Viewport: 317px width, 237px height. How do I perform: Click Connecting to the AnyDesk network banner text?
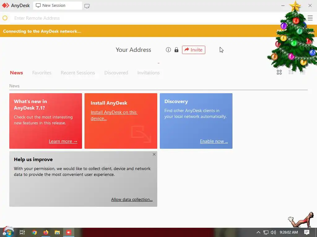pyautogui.click(x=42, y=31)
